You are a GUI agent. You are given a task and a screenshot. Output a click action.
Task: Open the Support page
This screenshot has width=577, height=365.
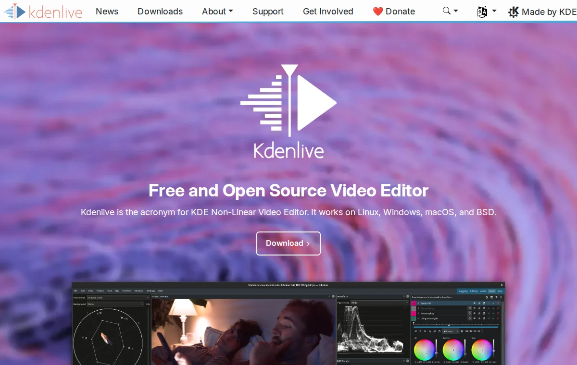[268, 11]
